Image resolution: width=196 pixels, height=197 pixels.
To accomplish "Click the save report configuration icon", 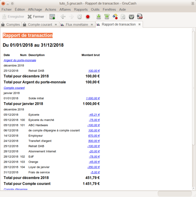I will (x=107, y=17).
